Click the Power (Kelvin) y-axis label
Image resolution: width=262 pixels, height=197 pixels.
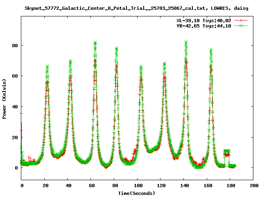coord(4,99)
